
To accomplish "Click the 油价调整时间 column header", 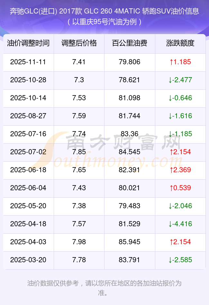I will pos(28,43).
